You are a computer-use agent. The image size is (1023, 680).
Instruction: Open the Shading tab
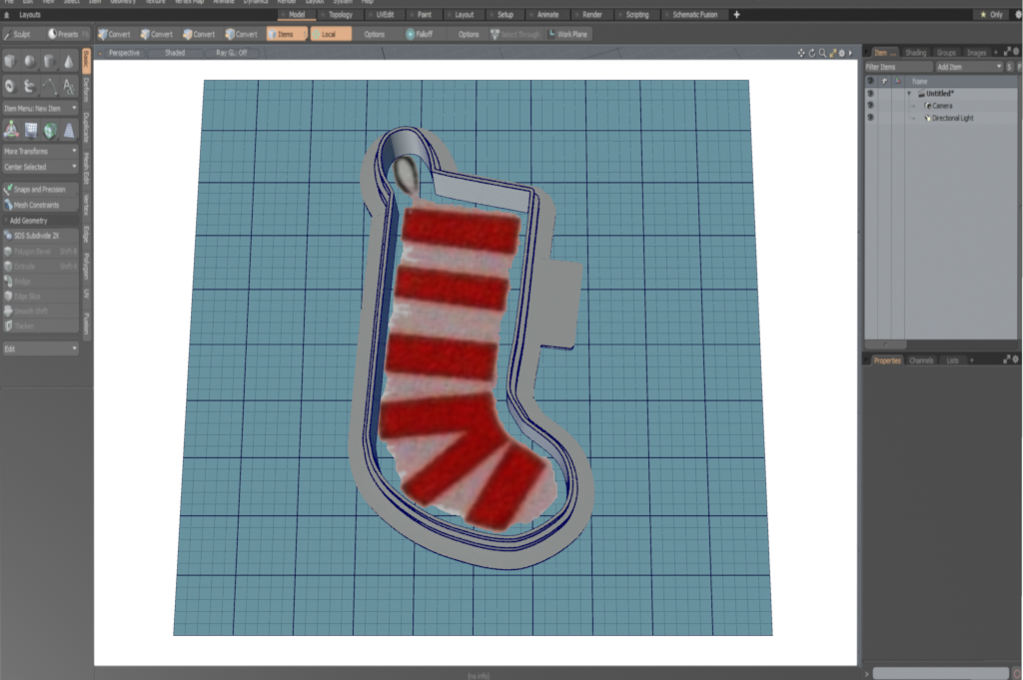click(916, 52)
